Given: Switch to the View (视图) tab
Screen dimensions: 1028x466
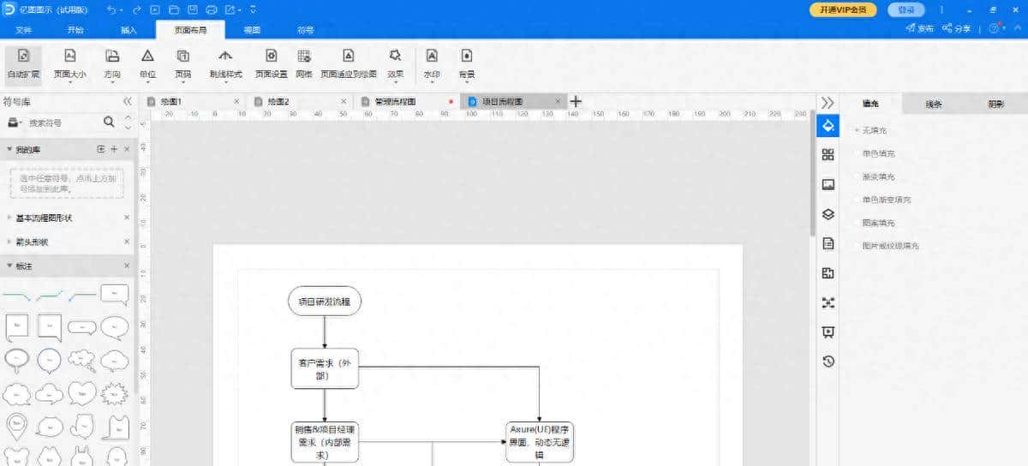Looking at the screenshot, I should (x=252, y=30).
